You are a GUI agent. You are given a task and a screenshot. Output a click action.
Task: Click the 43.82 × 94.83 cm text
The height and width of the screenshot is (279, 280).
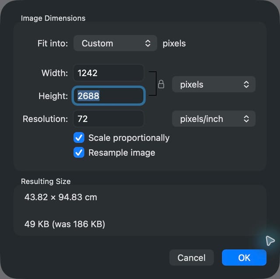[x=61, y=197]
